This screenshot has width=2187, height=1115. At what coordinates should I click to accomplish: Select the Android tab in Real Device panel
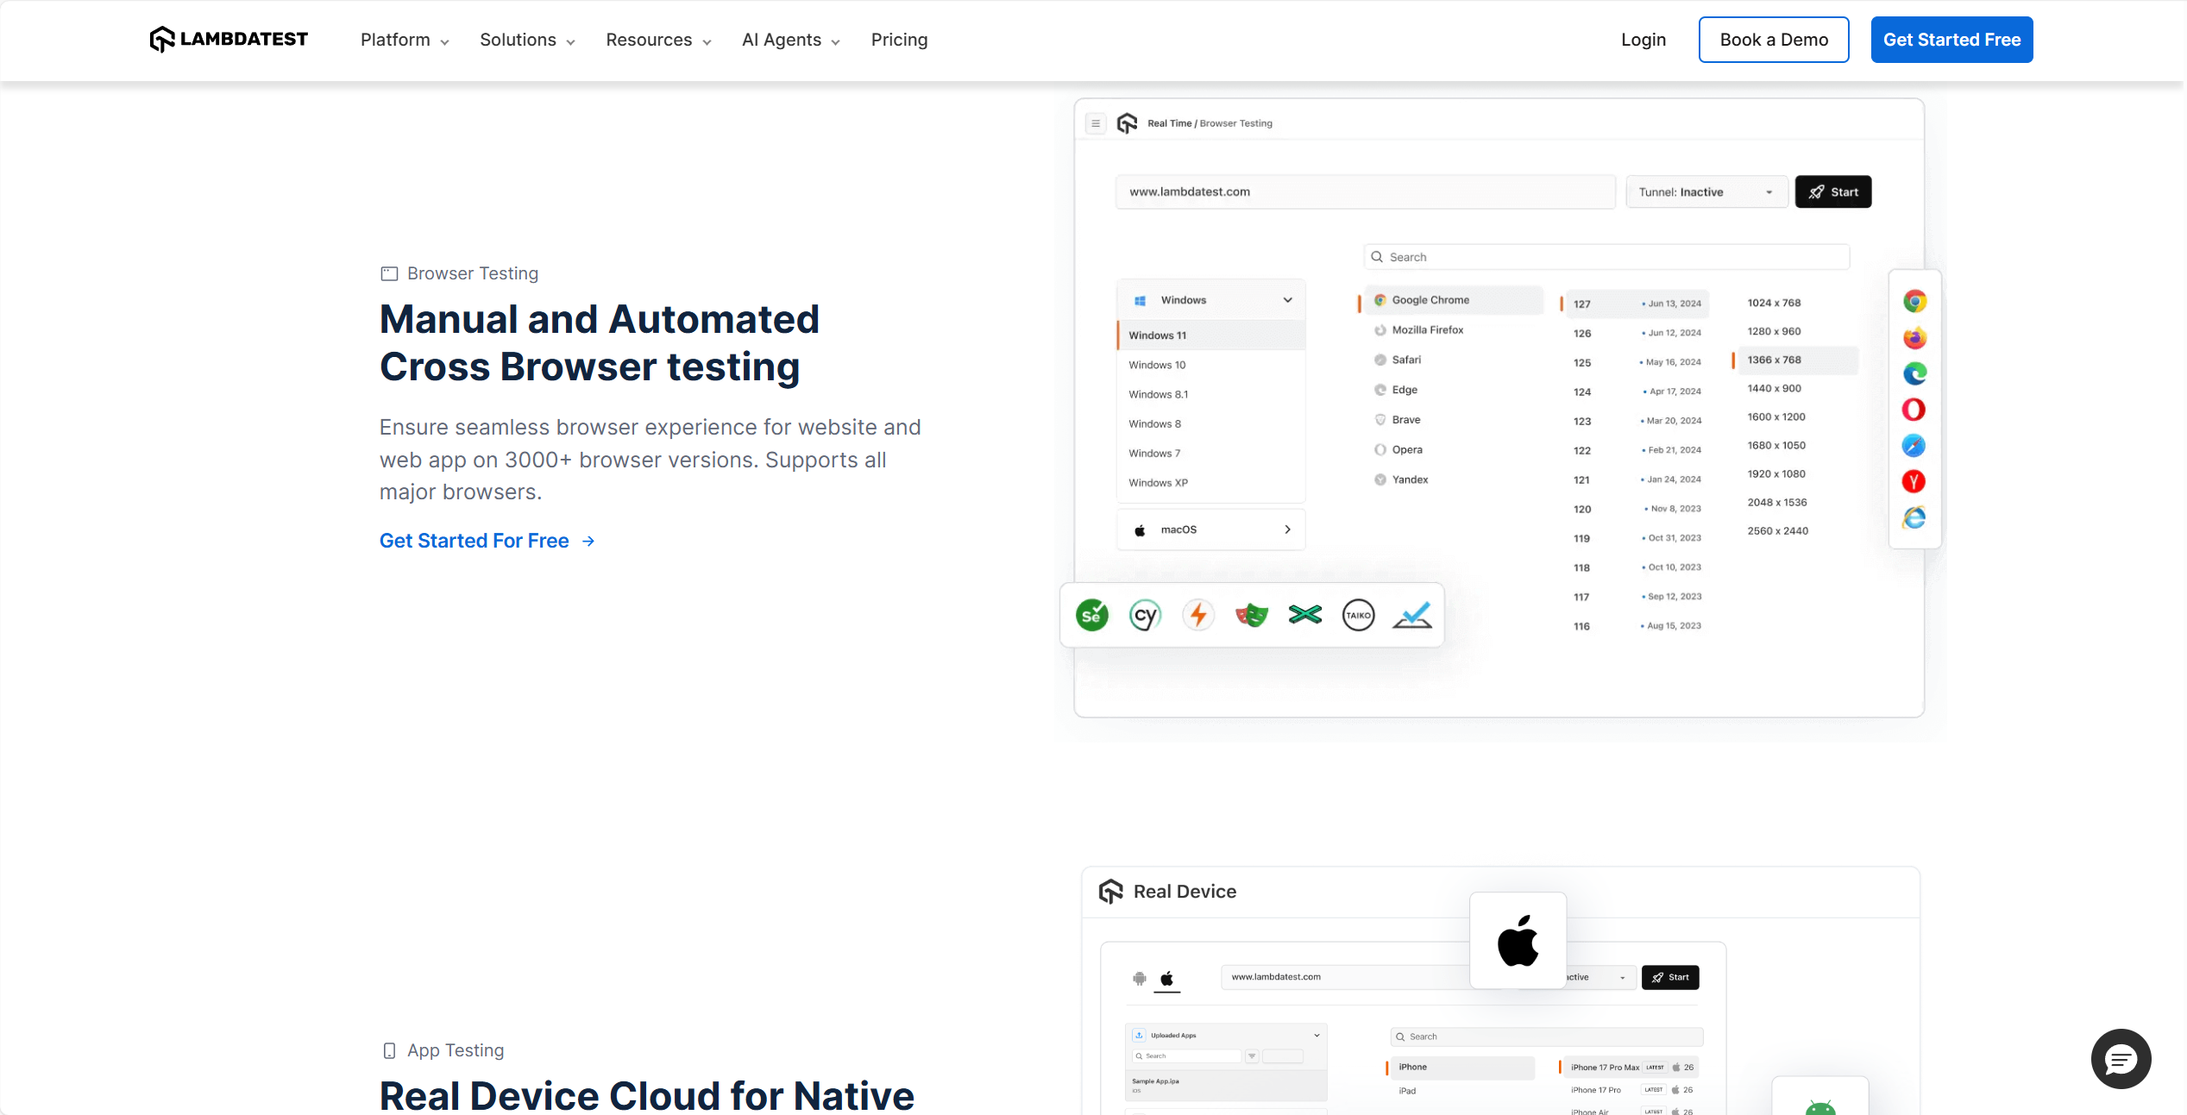[1140, 978]
